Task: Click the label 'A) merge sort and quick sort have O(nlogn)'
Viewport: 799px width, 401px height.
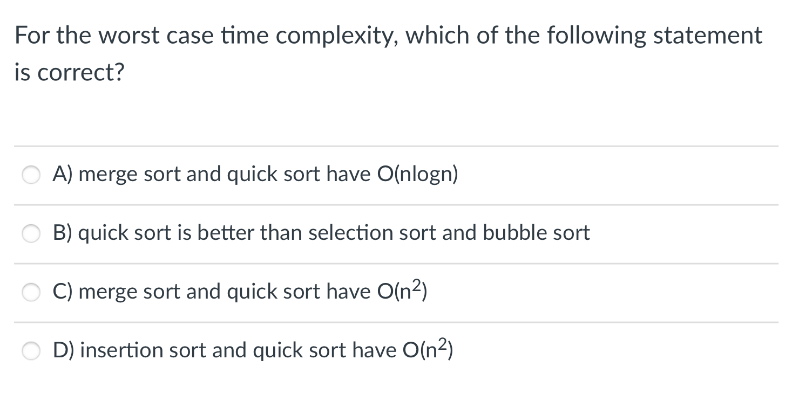Action: click(x=255, y=175)
